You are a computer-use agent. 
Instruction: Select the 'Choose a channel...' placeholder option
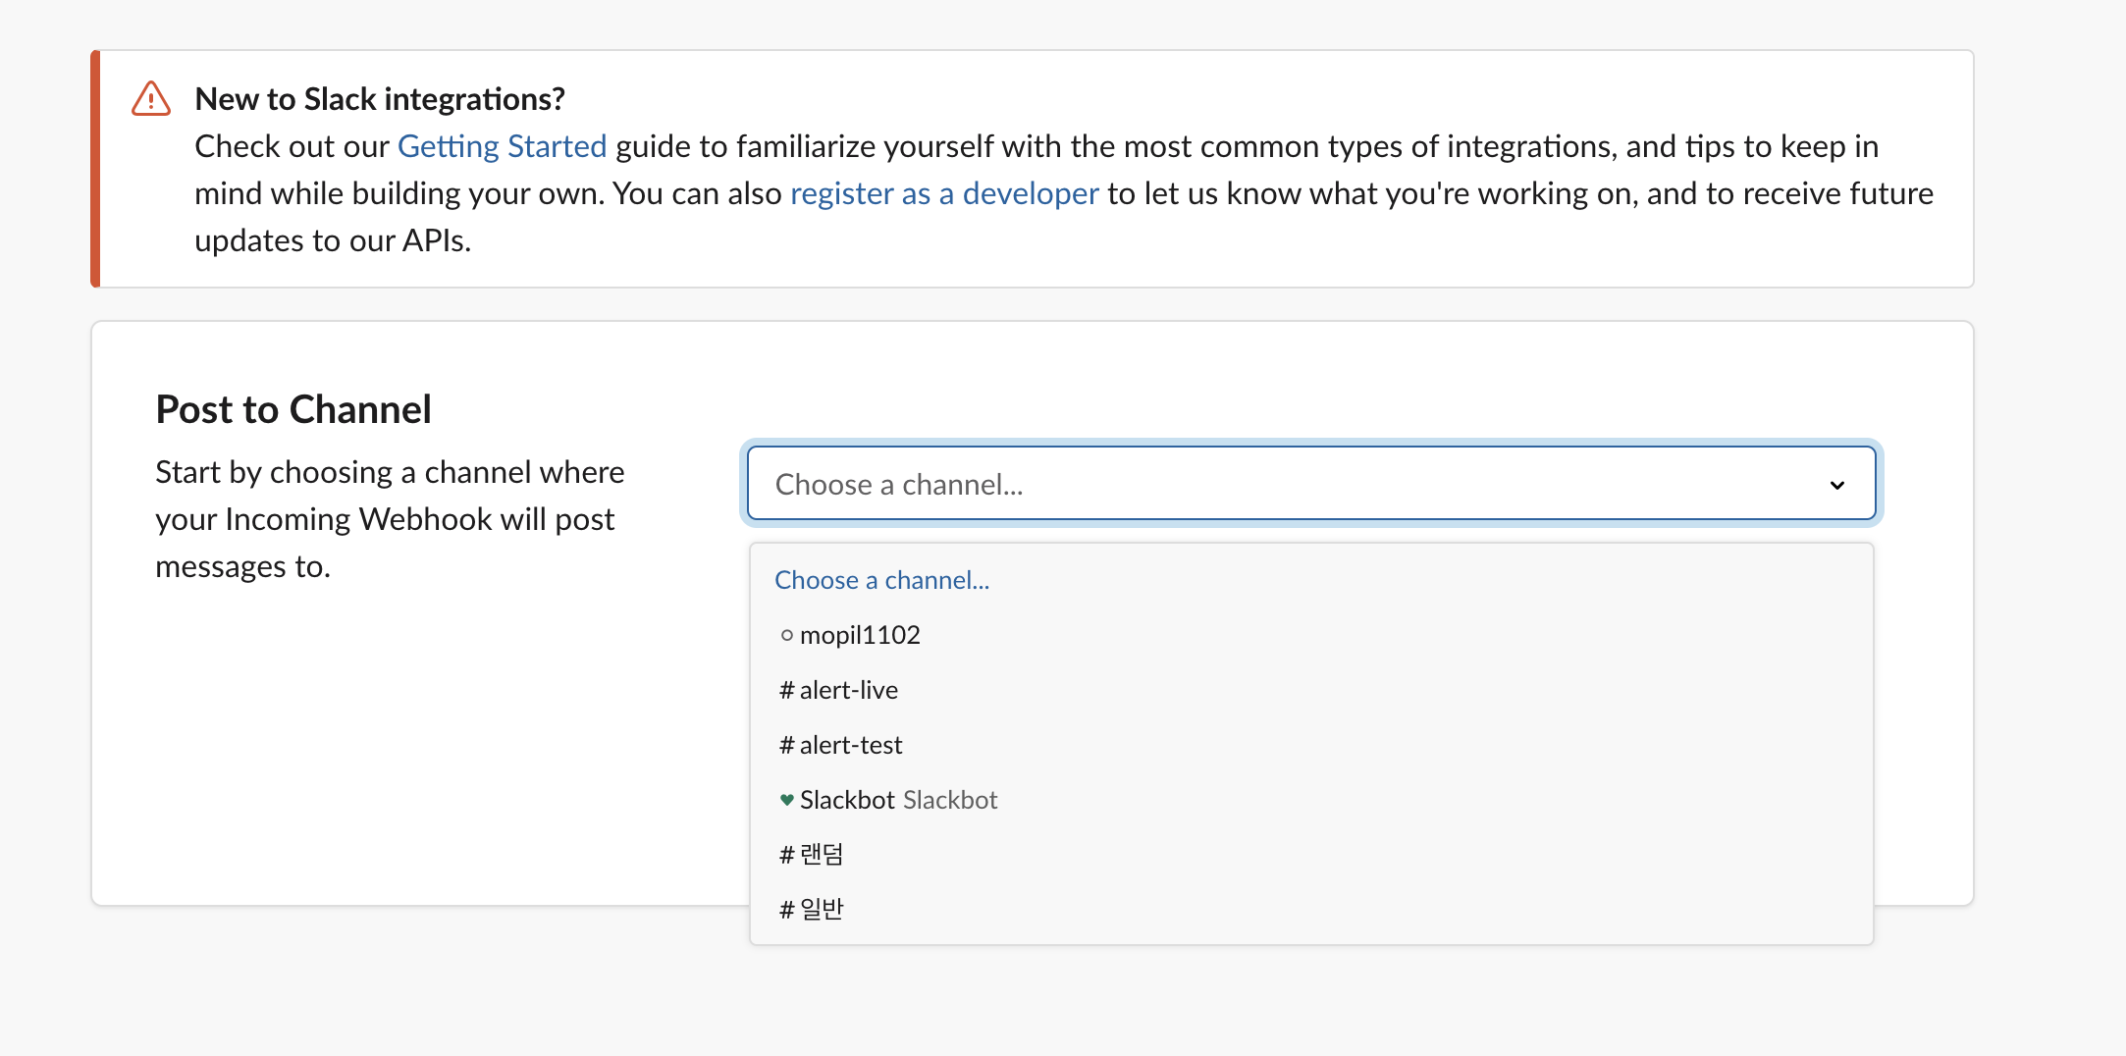[1311, 580]
